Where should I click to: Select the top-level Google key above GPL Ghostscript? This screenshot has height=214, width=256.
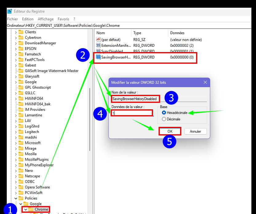31,82
